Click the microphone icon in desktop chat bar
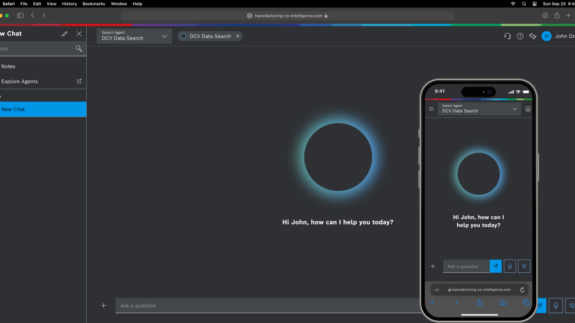Screen dimensions: 575x323 pos(556,306)
